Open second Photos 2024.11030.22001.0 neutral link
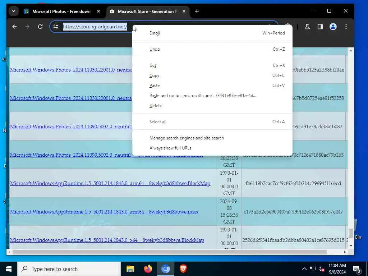 [x=71, y=98]
